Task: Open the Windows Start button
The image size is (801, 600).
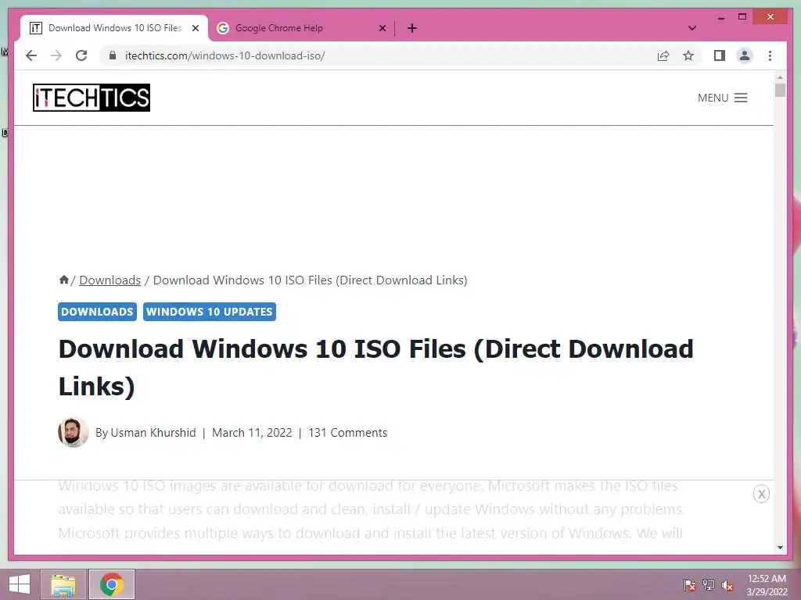Action: (x=20, y=584)
